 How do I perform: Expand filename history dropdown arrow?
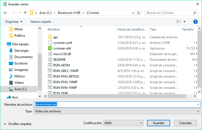click(198, 105)
